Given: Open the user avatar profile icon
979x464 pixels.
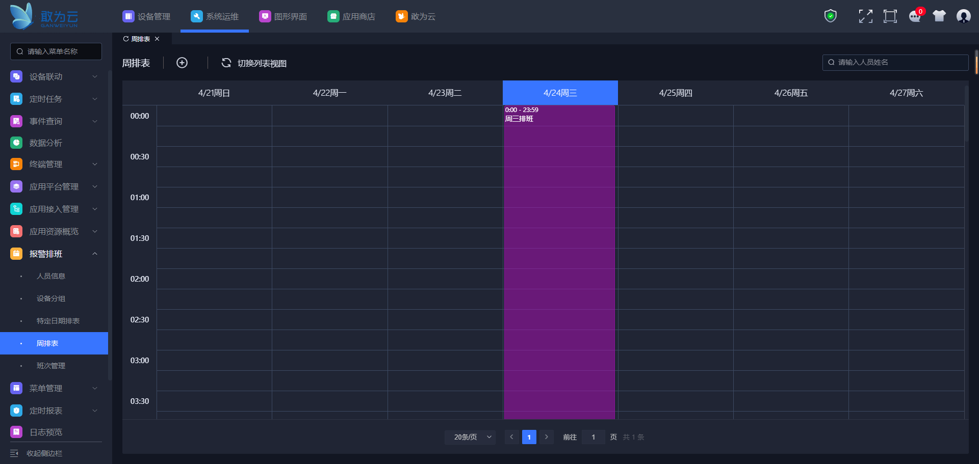Looking at the screenshot, I should tap(963, 16).
